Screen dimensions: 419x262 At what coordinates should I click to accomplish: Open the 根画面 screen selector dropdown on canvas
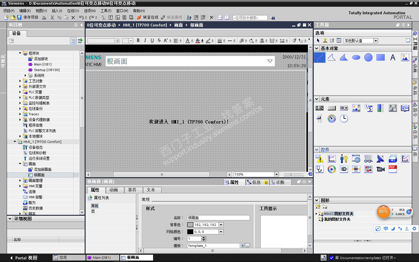(270, 61)
